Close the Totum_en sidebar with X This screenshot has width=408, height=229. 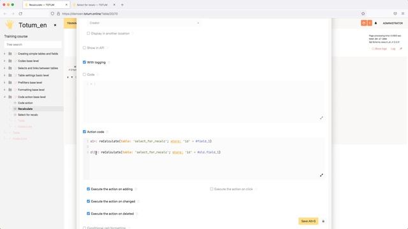click(55, 25)
